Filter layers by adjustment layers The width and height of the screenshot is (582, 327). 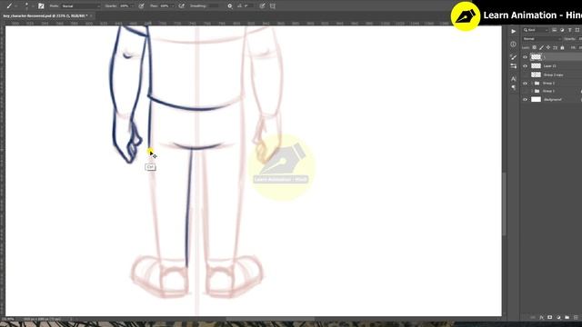[x=562, y=30]
